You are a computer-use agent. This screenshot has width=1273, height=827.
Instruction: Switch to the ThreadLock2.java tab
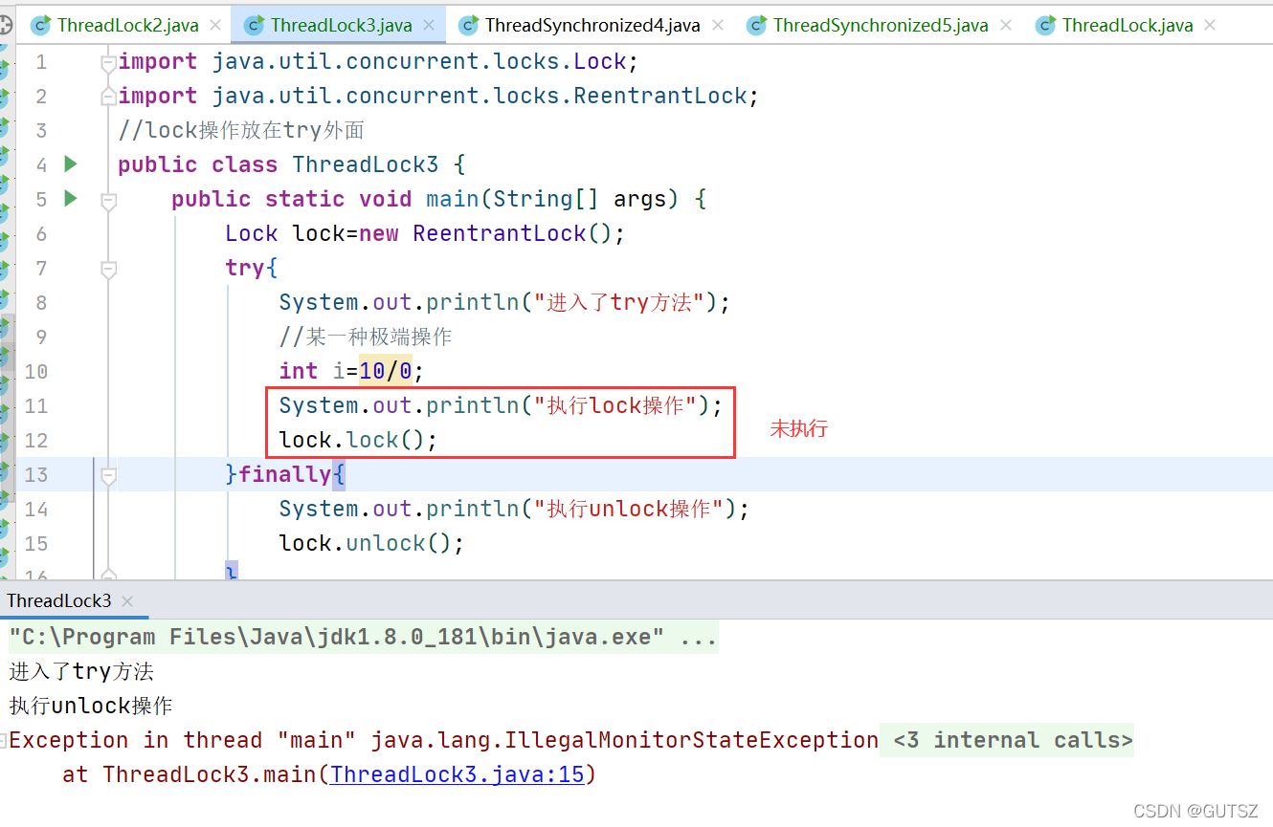pos(127,25)
